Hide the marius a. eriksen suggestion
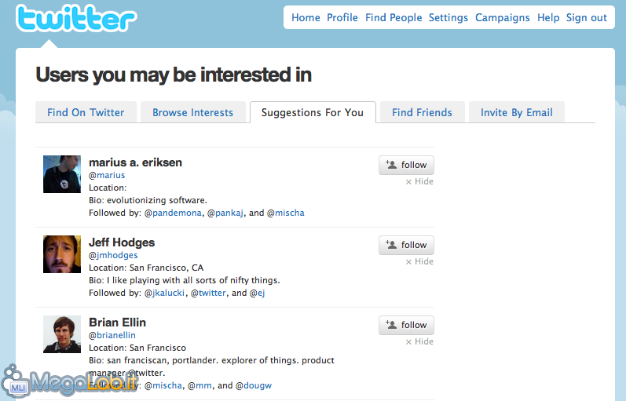This screenshot has width=626, height=401. pyautogui.click(x=419, y=182)
